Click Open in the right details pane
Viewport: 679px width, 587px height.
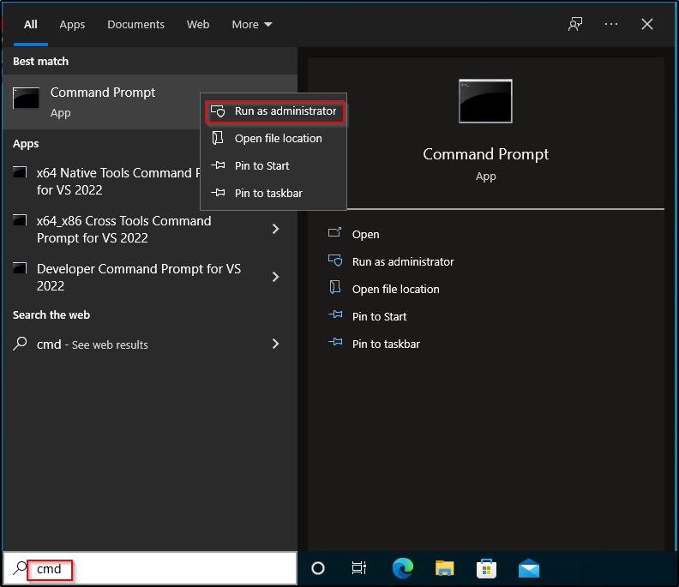click(x=365, y=234)
